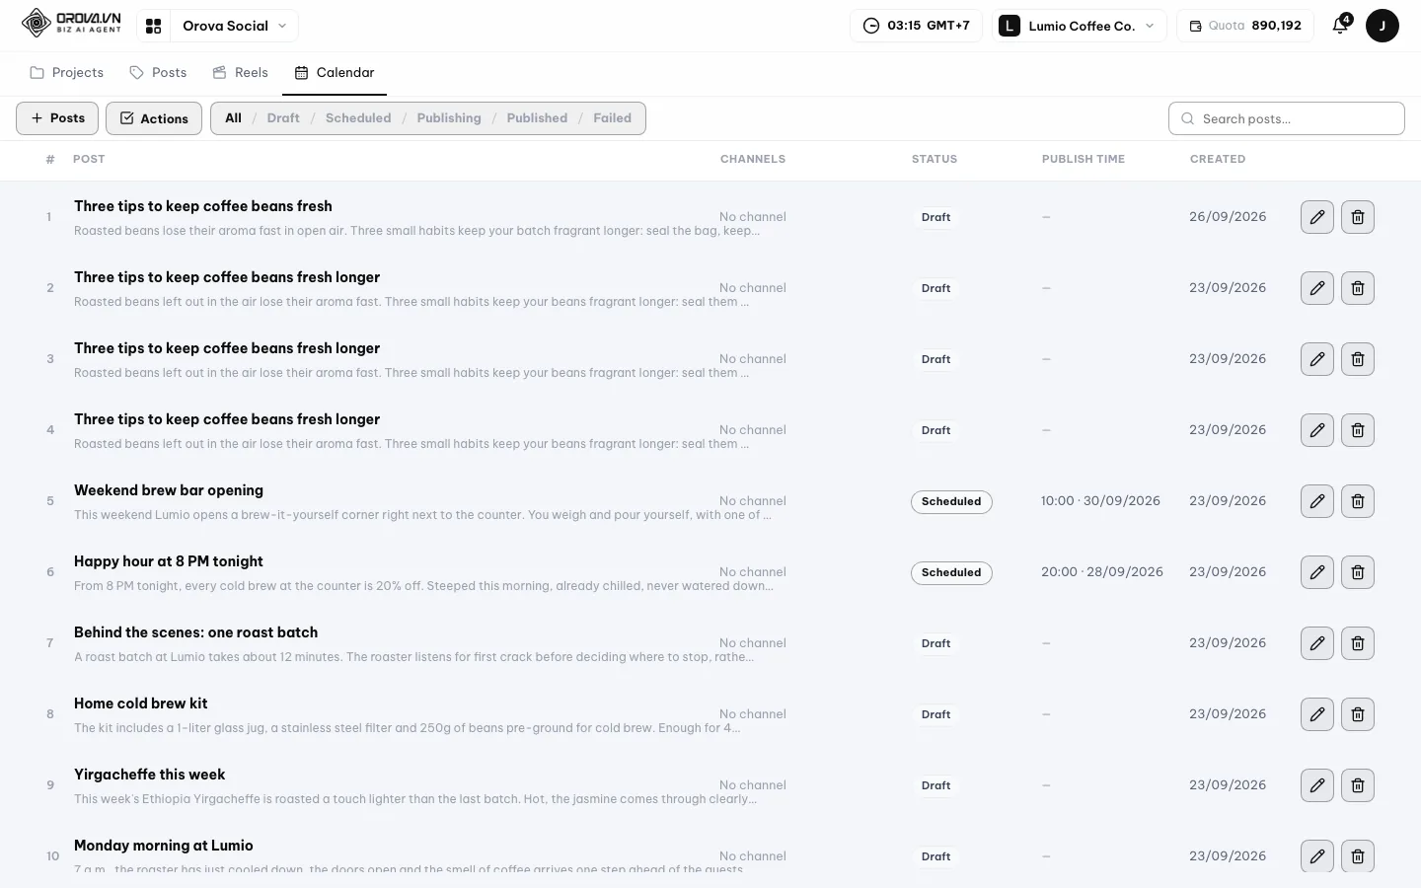Screen dimensions: 1421x888
Task: Click the 'Home cold brew kit' title
Action: [x=141, y=703]
